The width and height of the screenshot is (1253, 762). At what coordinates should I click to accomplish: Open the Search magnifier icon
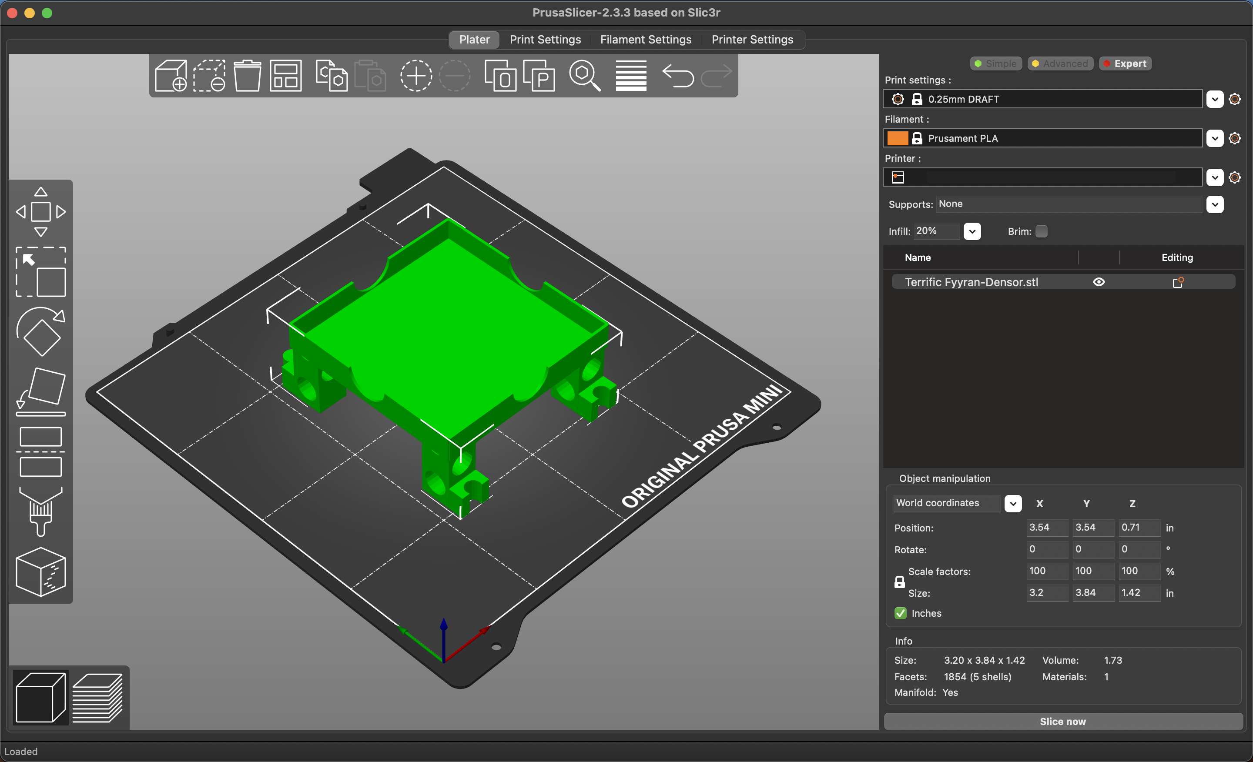585,76
